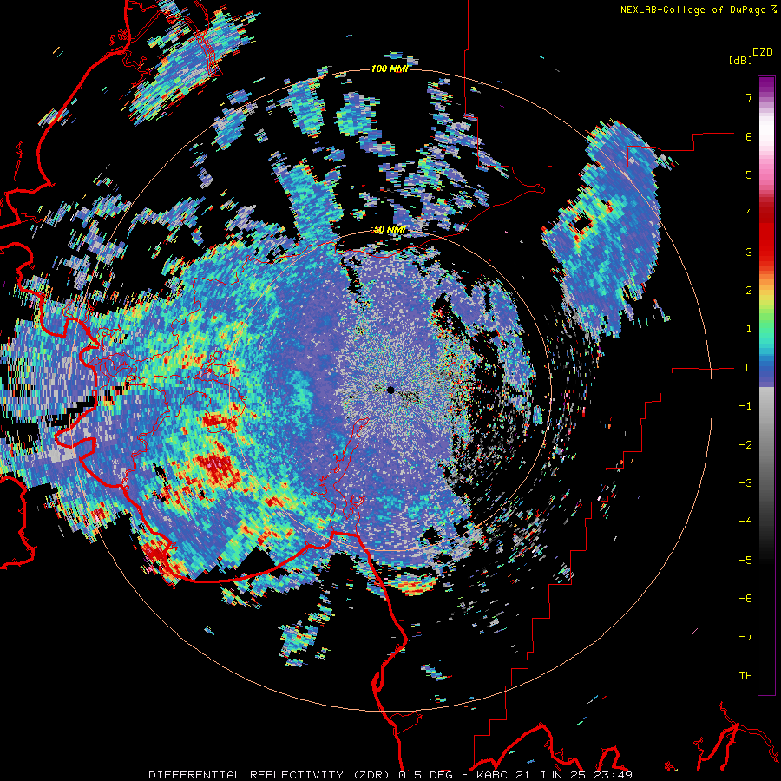The image size is (781, 781).
Task: Click the 'DZD' legend title
Action: coord(763,52)
